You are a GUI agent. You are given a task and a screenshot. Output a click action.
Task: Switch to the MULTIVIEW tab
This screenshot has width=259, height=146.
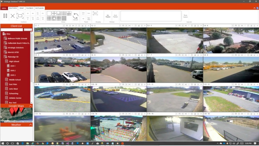(13, 8)
